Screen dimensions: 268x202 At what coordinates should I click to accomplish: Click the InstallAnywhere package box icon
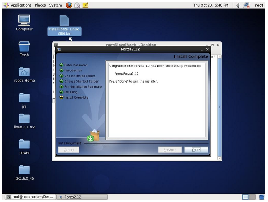pos(94,136)
